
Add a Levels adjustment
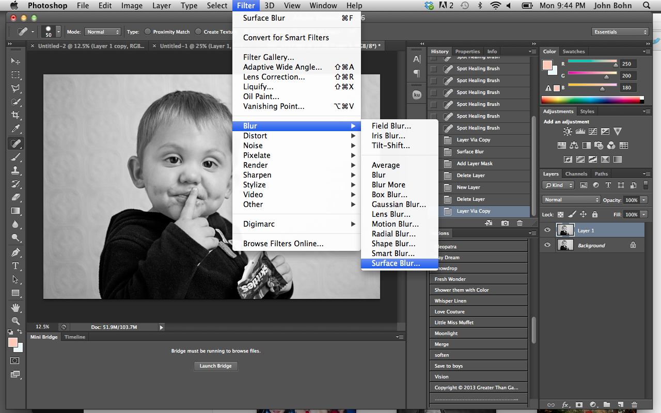(580, 132)
